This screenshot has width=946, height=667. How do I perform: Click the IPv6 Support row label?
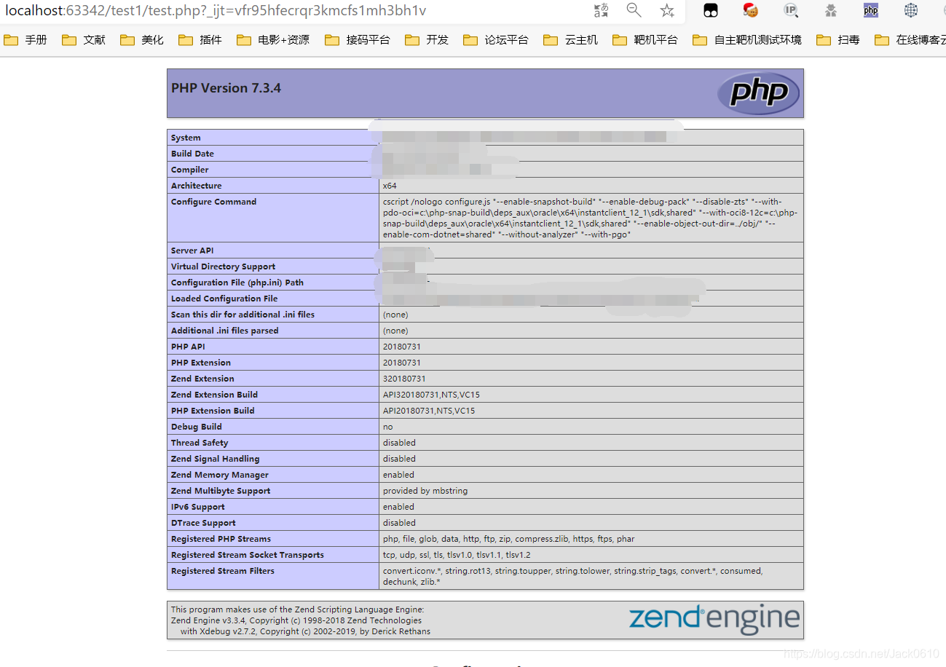point(198,507)
